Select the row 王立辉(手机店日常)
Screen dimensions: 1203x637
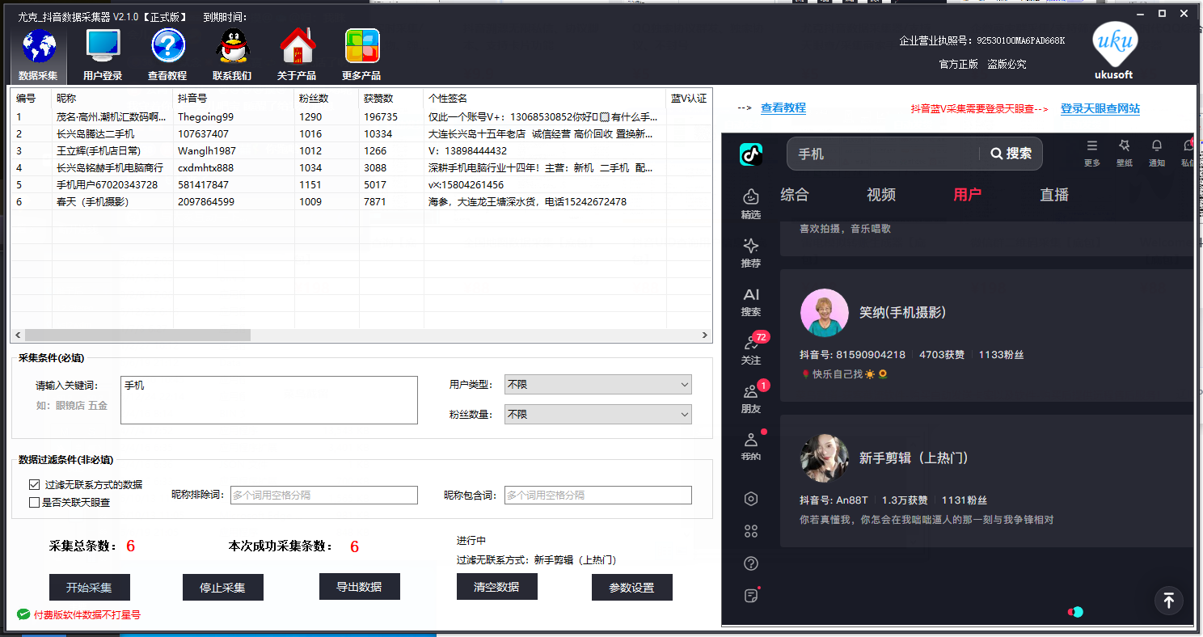[361, 150]
